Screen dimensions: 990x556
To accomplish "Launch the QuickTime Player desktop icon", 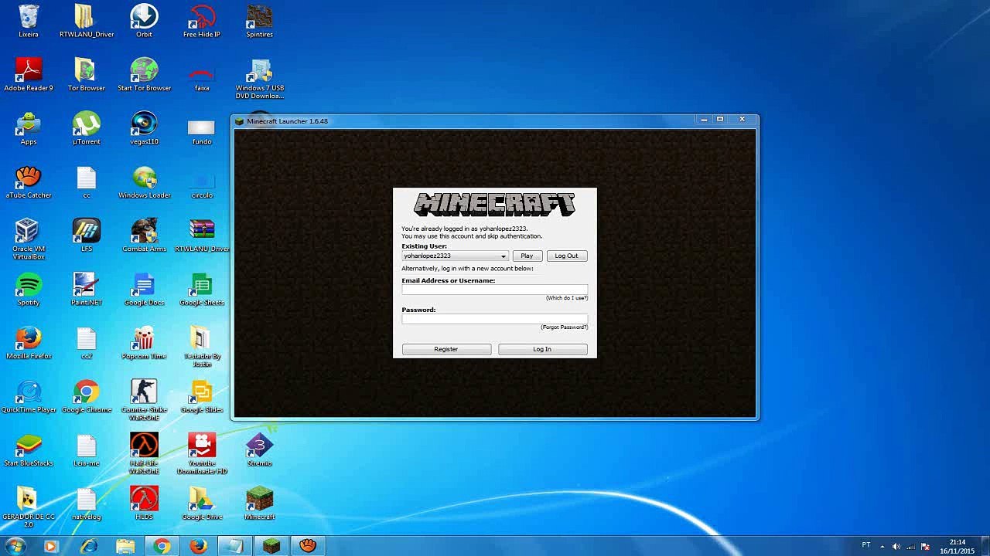I will click(x=29, y=392).
